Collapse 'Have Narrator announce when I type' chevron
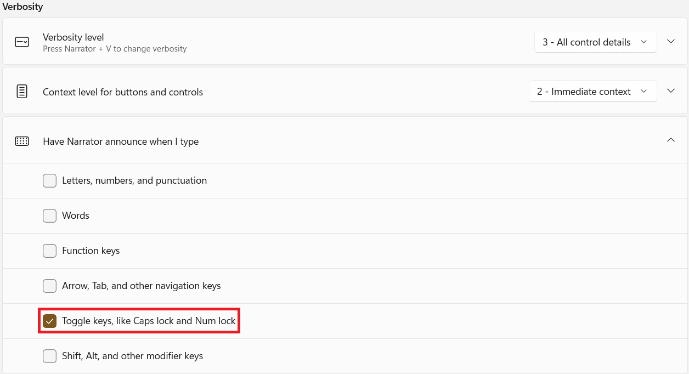689x374 pixels. coord(670,140)
